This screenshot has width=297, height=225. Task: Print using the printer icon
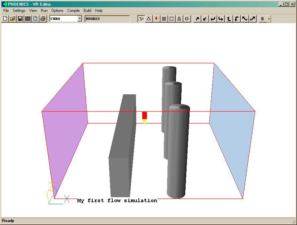point(43,19)
